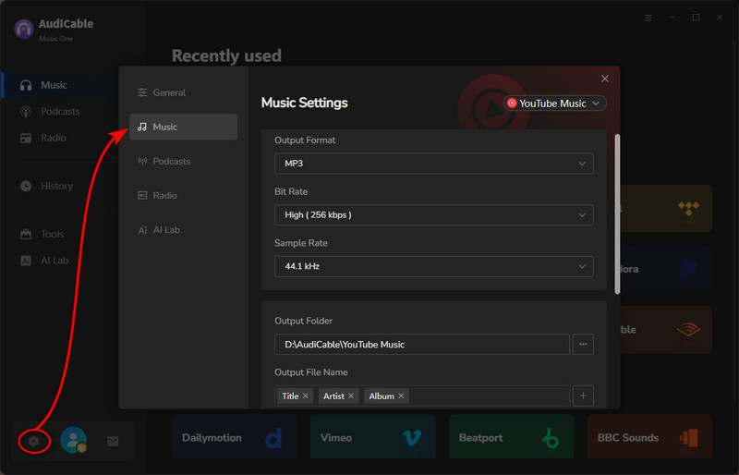Image resolution: width=739 pixels, height=475 pixels.
Task: Switch to Podcasts settings tab
Action: tap(183, 162)
